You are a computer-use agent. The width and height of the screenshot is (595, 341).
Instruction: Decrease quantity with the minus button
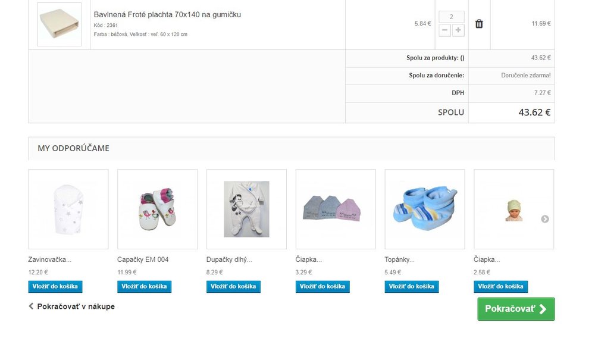(x=444, y=30)
